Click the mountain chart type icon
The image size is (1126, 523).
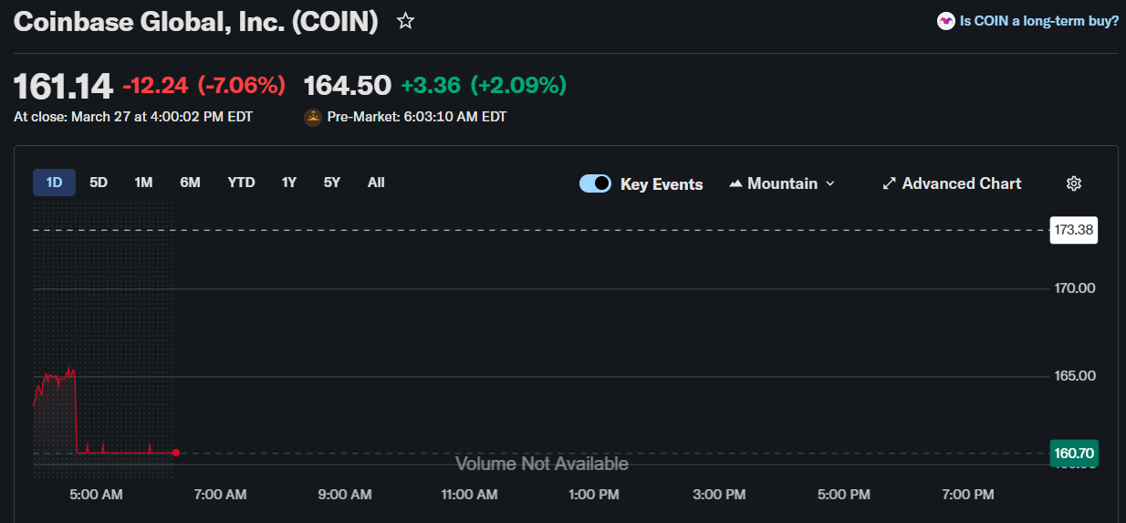[x=736, y=183]
